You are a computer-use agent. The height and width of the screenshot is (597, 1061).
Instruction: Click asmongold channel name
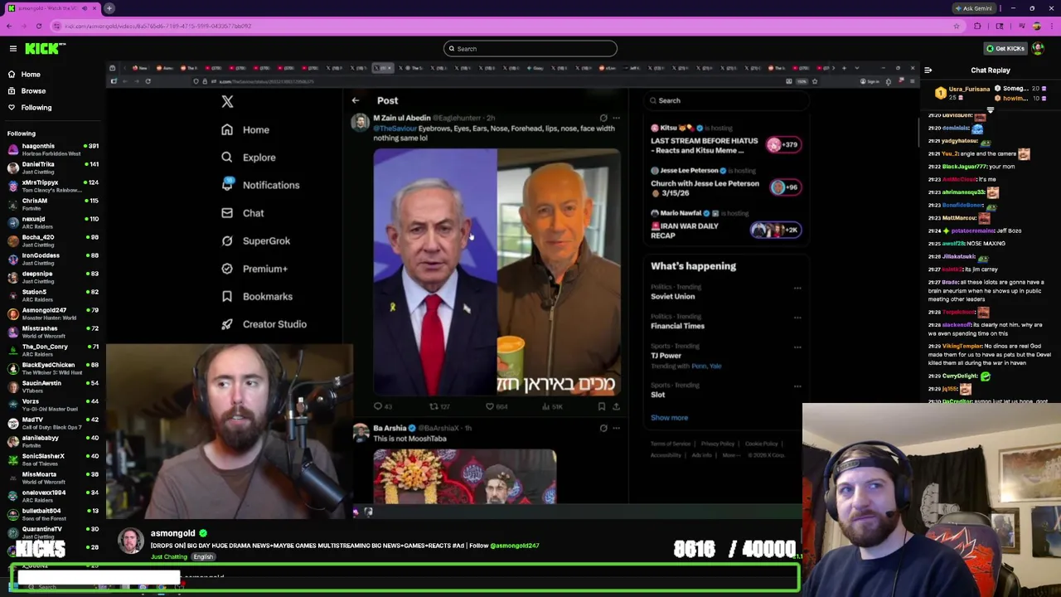click(x=172, y=533)
